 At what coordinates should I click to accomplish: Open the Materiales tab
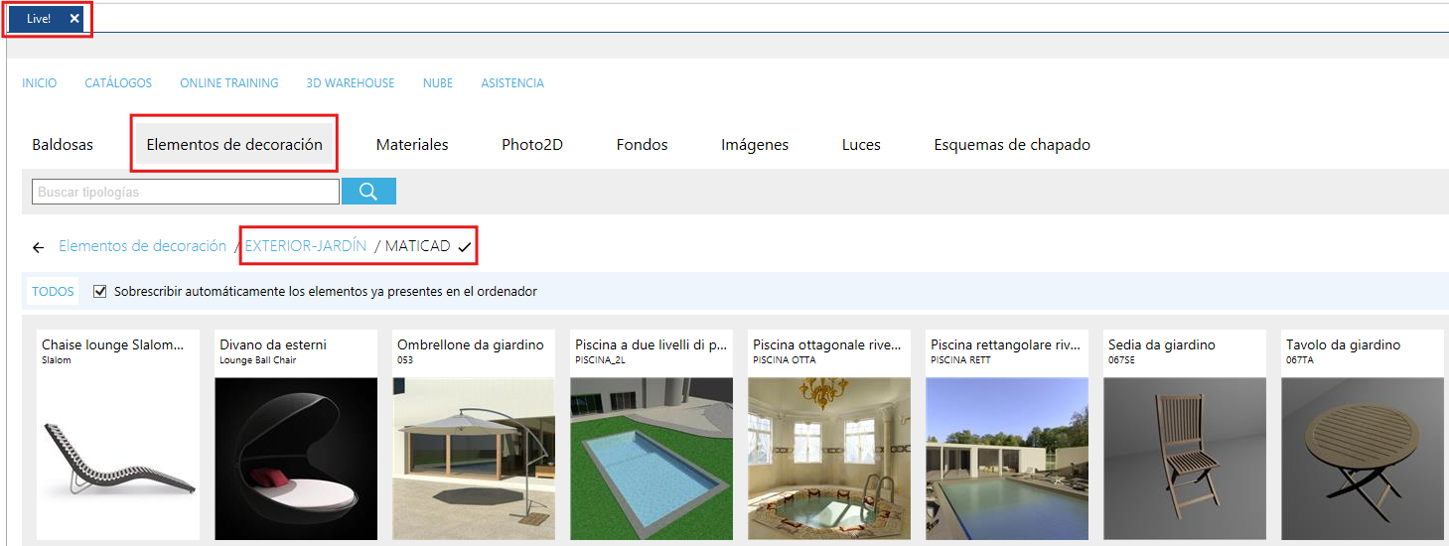[x=412, y=145]
